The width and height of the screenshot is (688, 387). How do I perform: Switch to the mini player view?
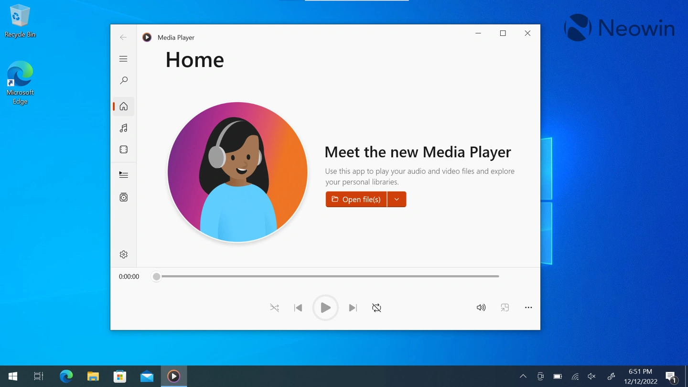click(505, 307)
